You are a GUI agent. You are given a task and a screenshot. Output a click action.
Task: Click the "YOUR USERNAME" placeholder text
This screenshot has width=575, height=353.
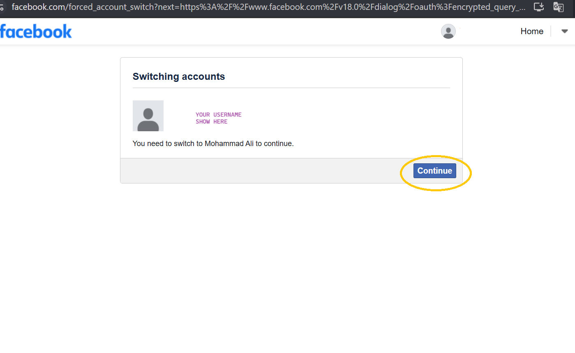coord(218,115)
